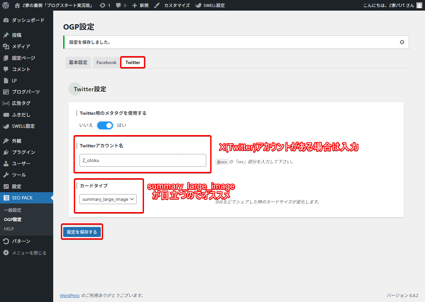
Task: Click the updates icon showing 1
Action: coord(102,5)
